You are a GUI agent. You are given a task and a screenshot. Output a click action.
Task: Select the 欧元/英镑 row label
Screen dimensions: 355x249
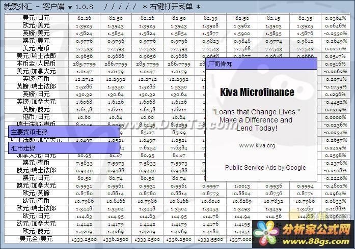coord(36,193)
